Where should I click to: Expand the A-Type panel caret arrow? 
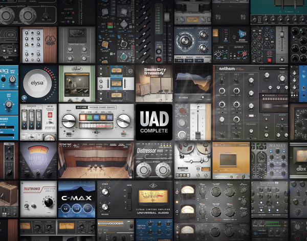96,135
